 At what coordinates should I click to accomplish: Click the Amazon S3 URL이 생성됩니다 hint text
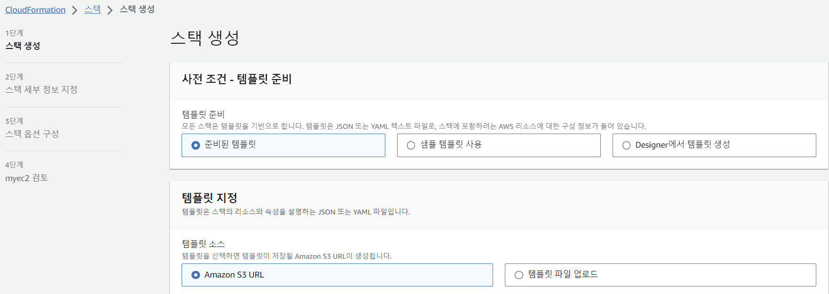pos(287,256)
